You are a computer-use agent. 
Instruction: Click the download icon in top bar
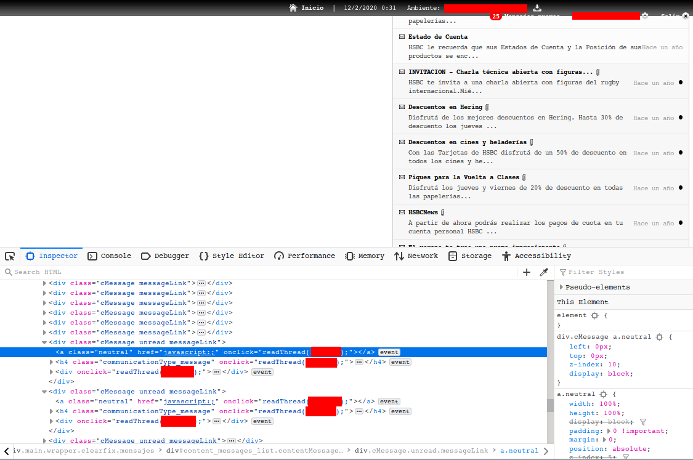pyautogui.click(x=537, y=8)
